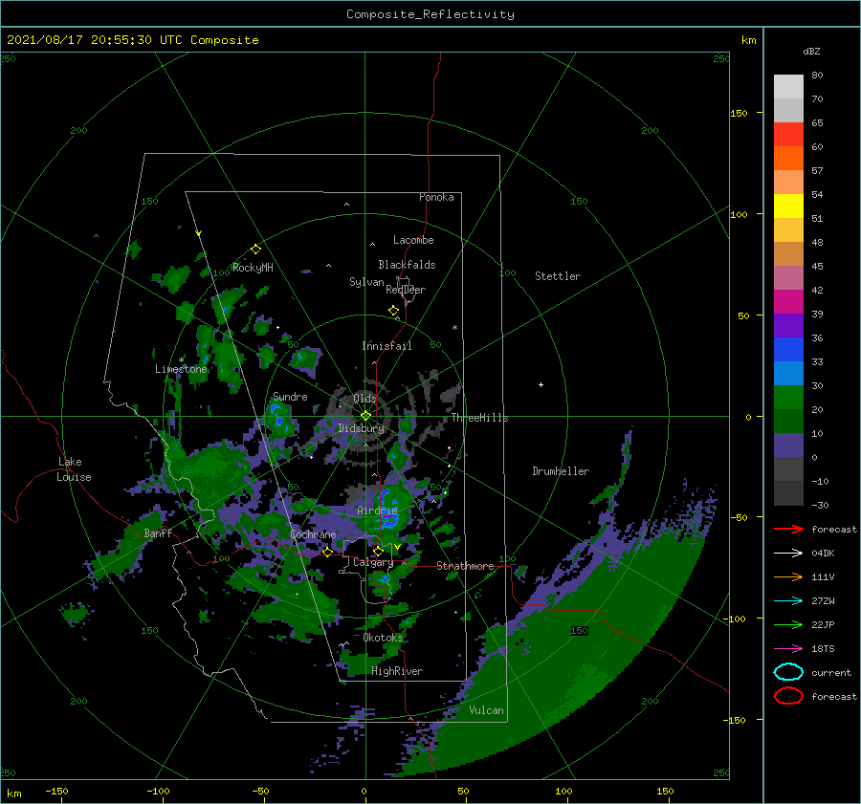Image resolution: width=861 pixels, height=804 pixels.
Task: Click the blue storm cell above Airdrie
Action: click(388, 508)
